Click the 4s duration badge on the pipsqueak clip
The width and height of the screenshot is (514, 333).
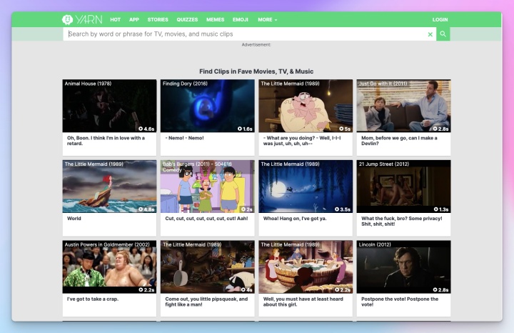click(x=247, y=290)
